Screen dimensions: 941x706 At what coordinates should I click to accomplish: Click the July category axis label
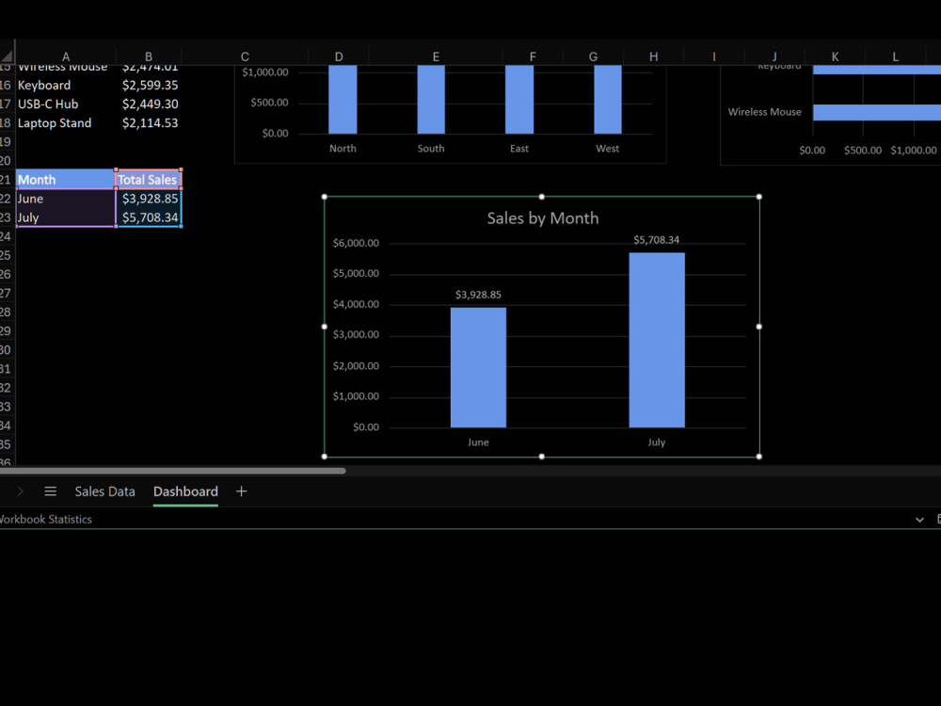(x=657, y=442)
